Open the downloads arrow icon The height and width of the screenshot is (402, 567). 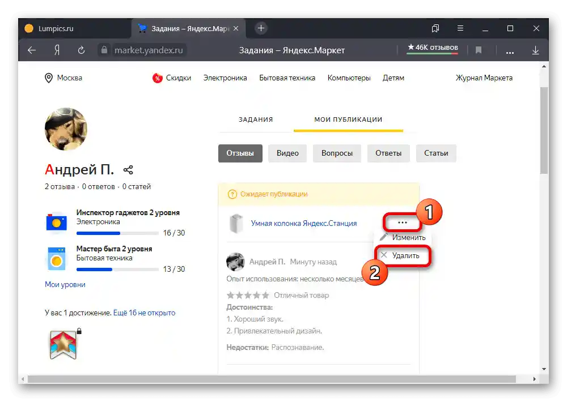click(x=536, y=50)
